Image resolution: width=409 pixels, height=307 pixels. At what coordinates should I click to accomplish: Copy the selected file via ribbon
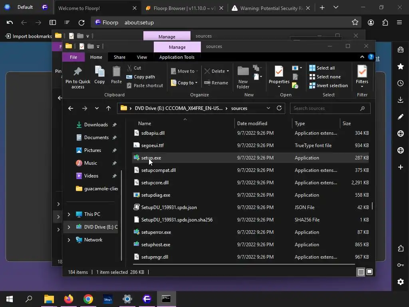[99, 75]
